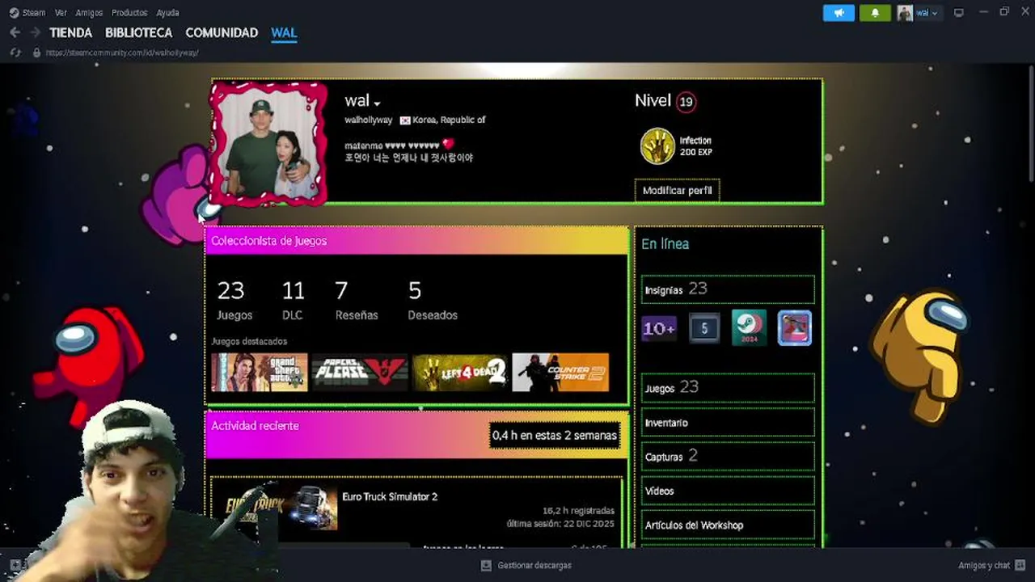The width and height of the screenshot is (1035, 582).
Task: Open the Left 4 Dead 2 thumbnail
Action: click(460, 373)
